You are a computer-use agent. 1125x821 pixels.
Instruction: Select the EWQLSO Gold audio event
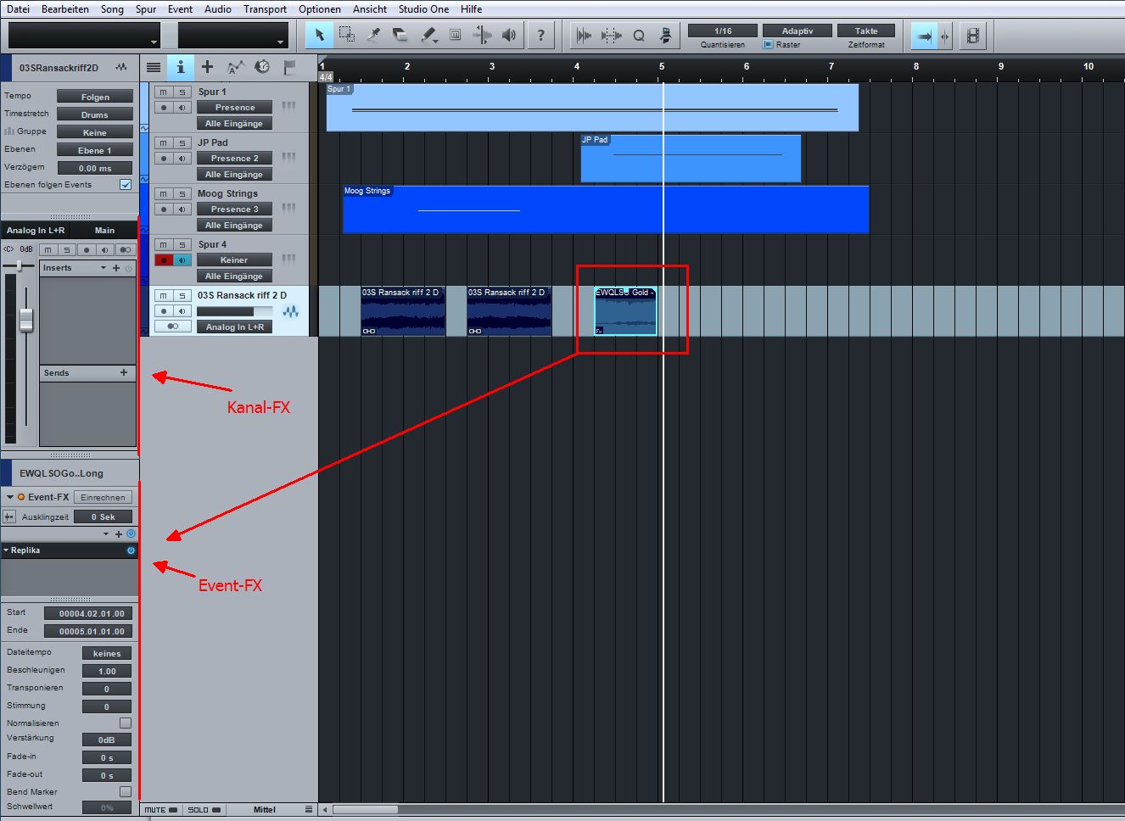(625, 311)
